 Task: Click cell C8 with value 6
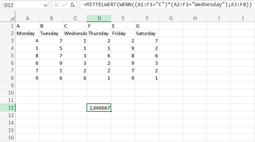[x=75, y=78]
